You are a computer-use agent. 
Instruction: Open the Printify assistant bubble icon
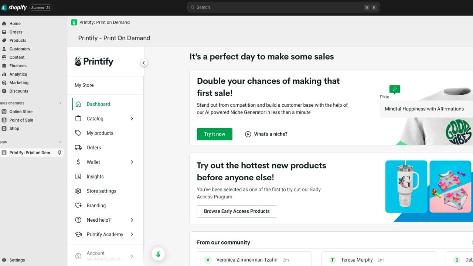(158, 254)
